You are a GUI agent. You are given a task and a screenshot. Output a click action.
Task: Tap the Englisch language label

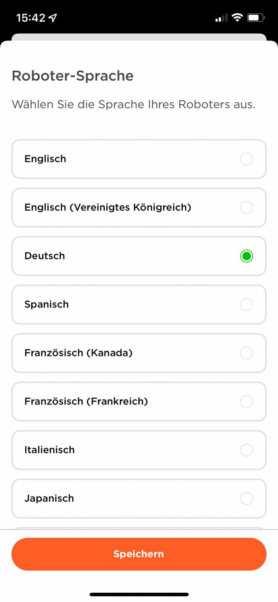tap(45, 159)
